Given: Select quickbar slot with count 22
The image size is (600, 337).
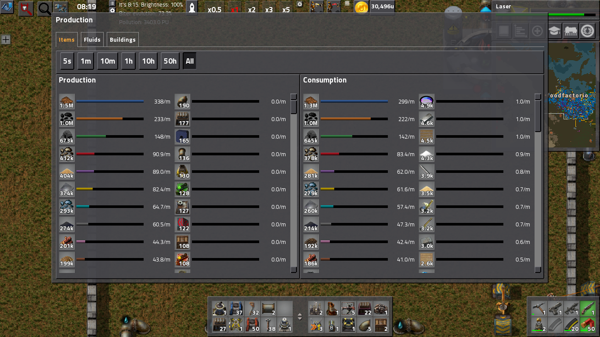Looking at the screenshot, I should click(365, 308).
